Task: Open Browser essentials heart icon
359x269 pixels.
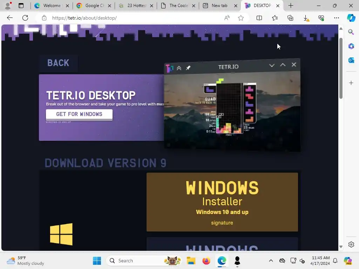Action: 321,18
